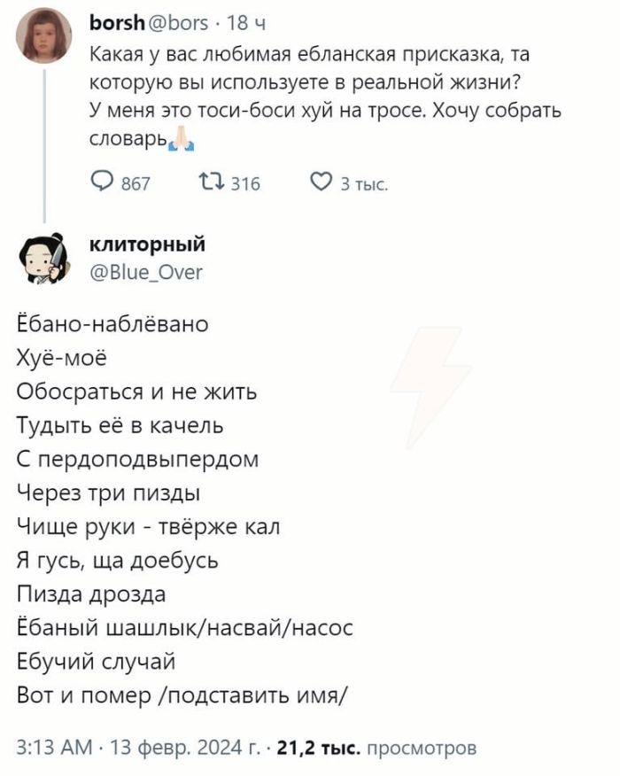Open the Blue_Over user's avatar
The height and width of the screenshot is (776, 620).
pyautogui.click(x=43, y=257)
